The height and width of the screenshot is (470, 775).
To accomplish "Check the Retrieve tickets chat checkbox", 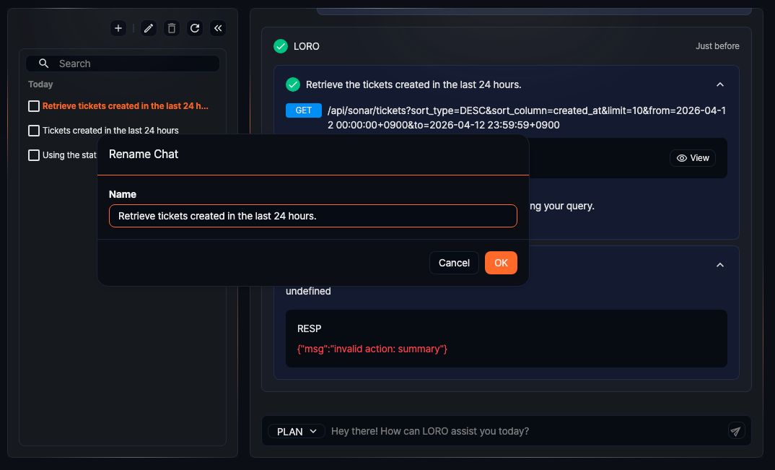I will 33,105.
